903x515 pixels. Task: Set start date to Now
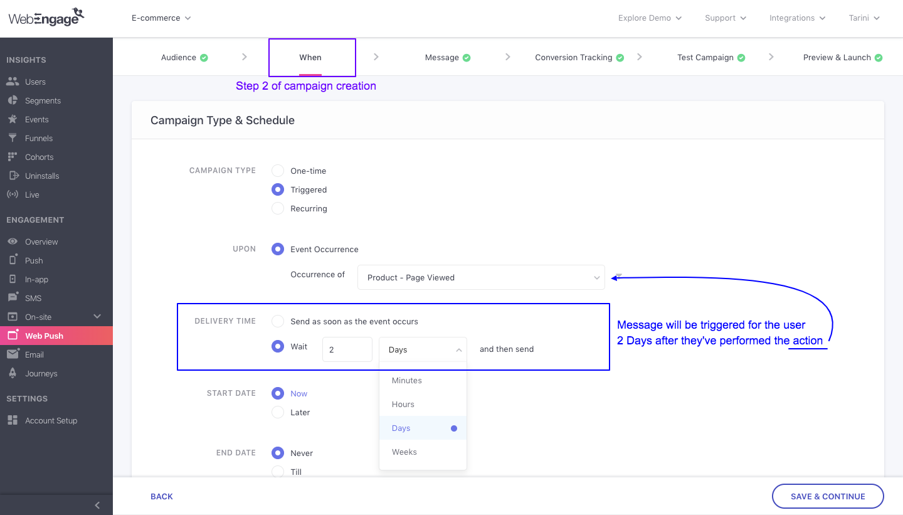tap(278, 393)
